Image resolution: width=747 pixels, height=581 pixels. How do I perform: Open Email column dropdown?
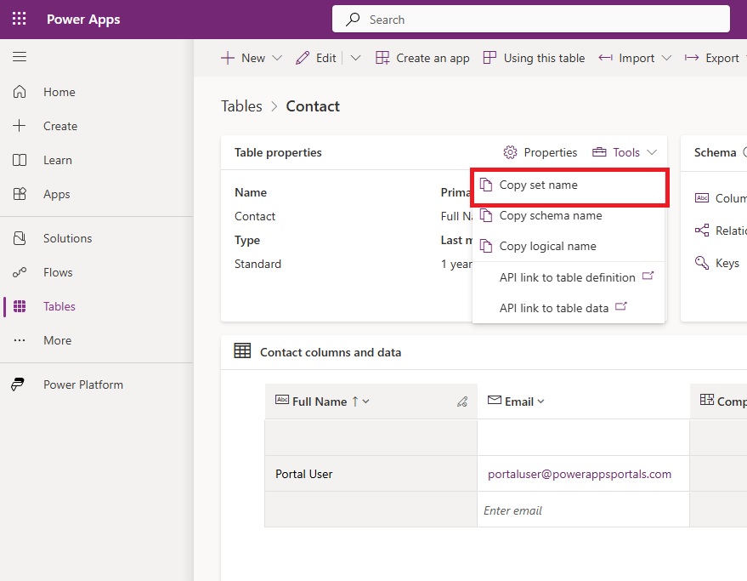click(x=540, y=402)
